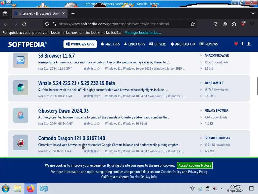
Task: Open the Ghostery Dawn 2024.03 title link
Action: (63, 111)
